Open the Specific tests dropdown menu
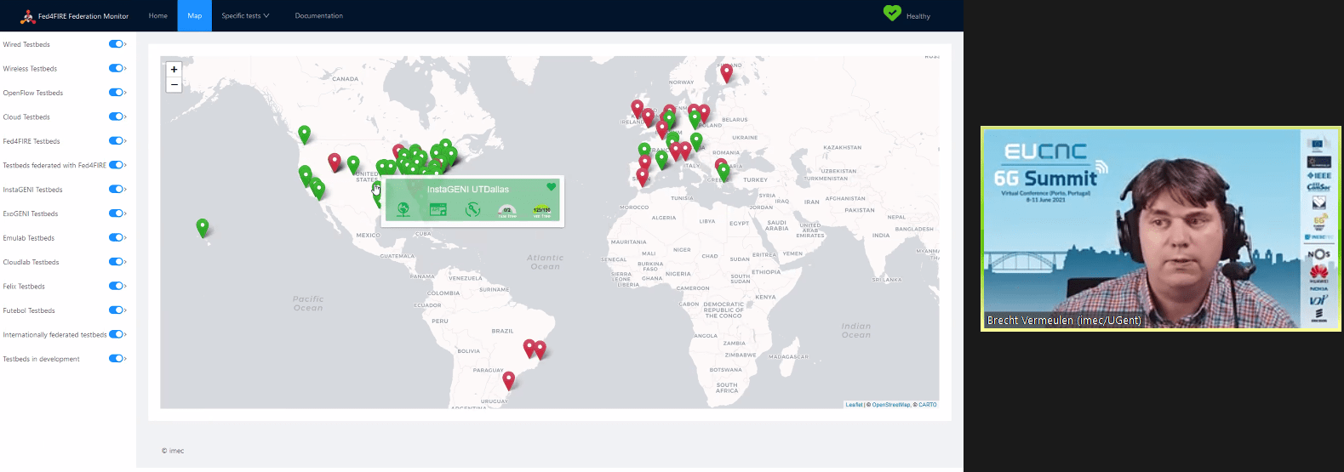Image resolution: width=1344 pixels, height=472 pixels. tap(245, 16)
